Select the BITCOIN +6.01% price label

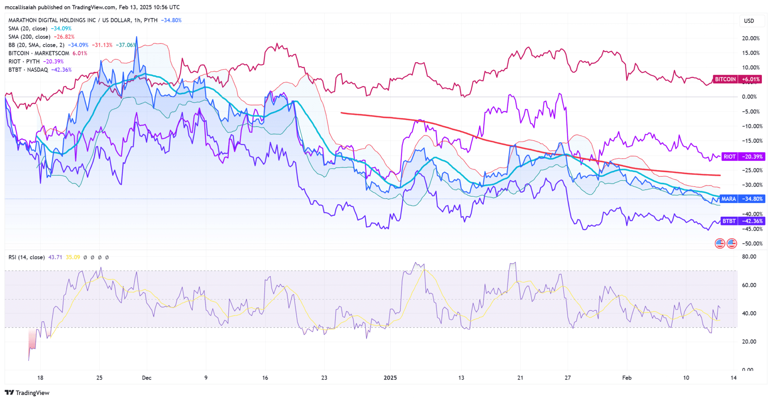coord(737,79)
